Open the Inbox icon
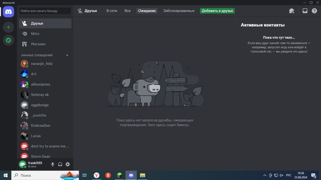This screenshot has height=180, width=321. (x=305, y=11)
